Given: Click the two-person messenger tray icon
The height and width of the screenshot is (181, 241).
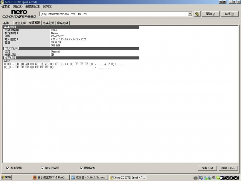Looking at the screenshot, I should (209, 178).
